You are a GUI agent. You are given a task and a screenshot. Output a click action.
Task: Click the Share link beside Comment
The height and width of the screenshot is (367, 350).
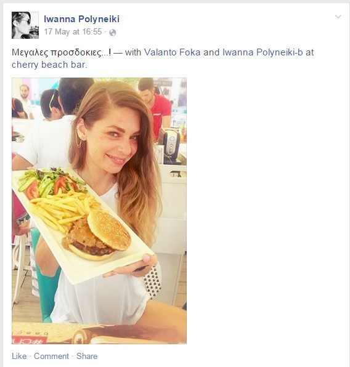click(x=87, y=356)
